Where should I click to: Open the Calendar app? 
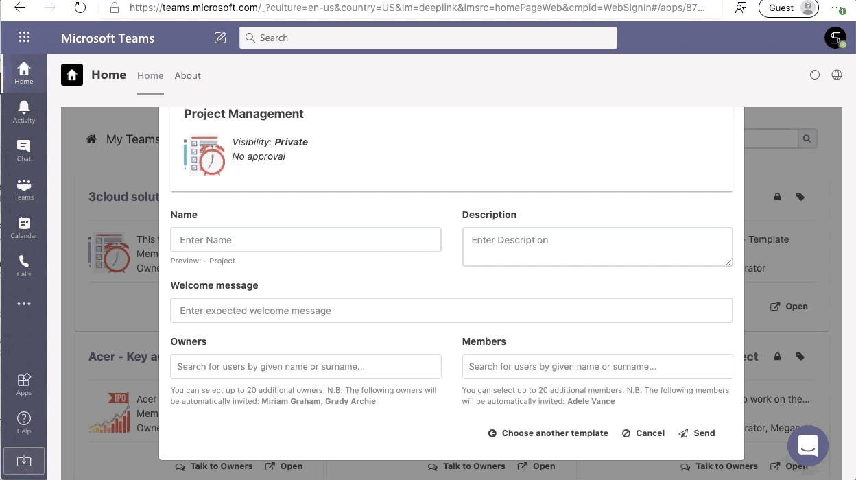[24, 227]
